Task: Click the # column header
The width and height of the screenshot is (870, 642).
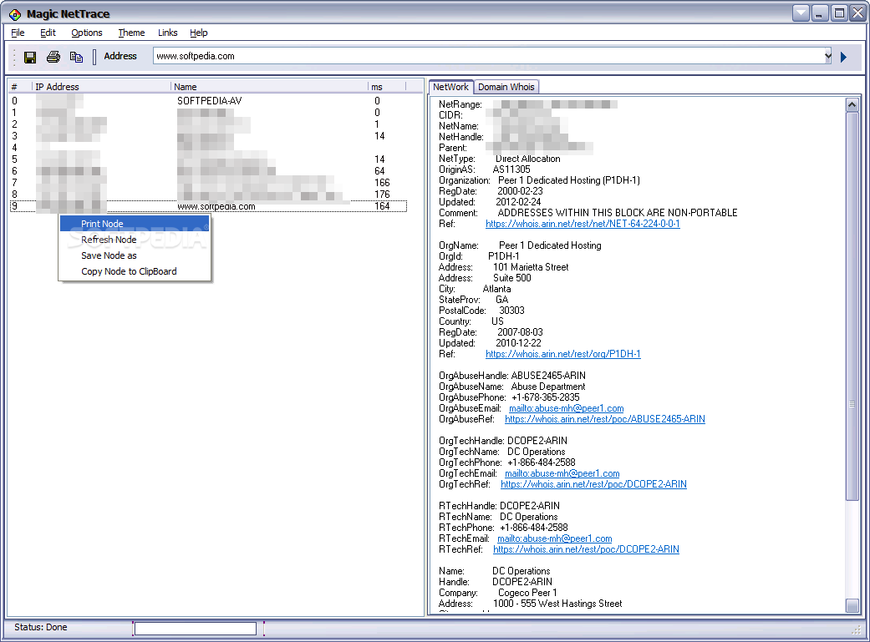Action: [x=21, y=87]
